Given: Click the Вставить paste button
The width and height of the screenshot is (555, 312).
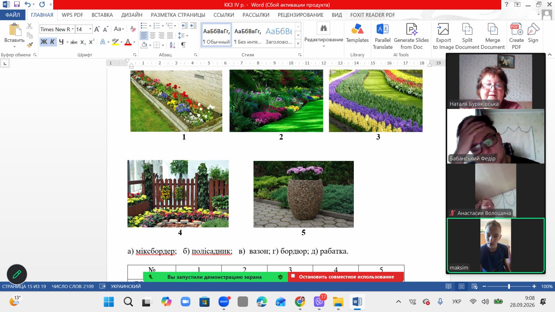Looking at the screenshot, I should coord(15,35).
